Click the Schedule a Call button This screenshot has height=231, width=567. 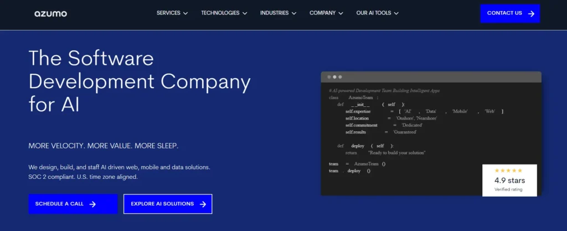click(73, 204)
